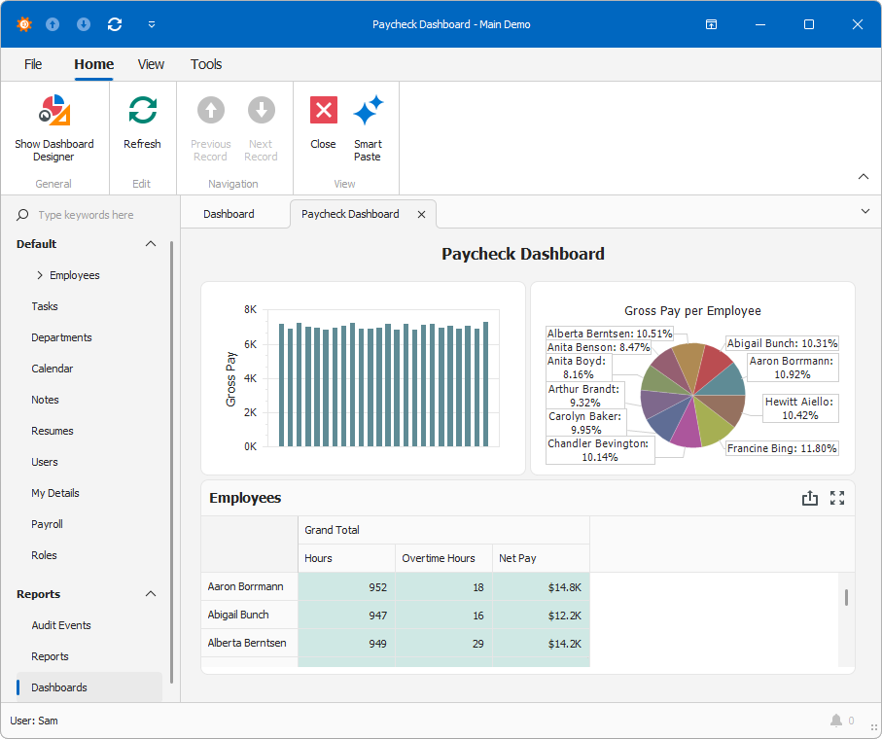Click the 952 hours cell
The height and width of the screenshot is (739, 882).
346,587
